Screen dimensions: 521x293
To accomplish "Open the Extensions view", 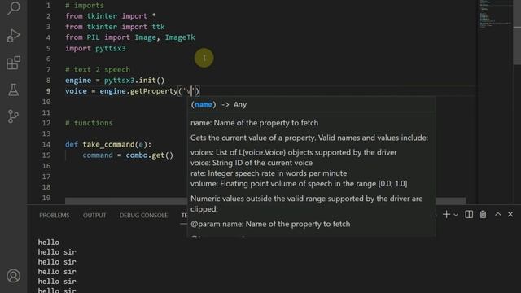I will click(13, 63).
